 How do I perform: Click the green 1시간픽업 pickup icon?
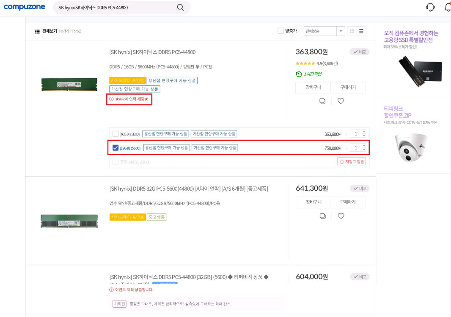click(298, 74)
